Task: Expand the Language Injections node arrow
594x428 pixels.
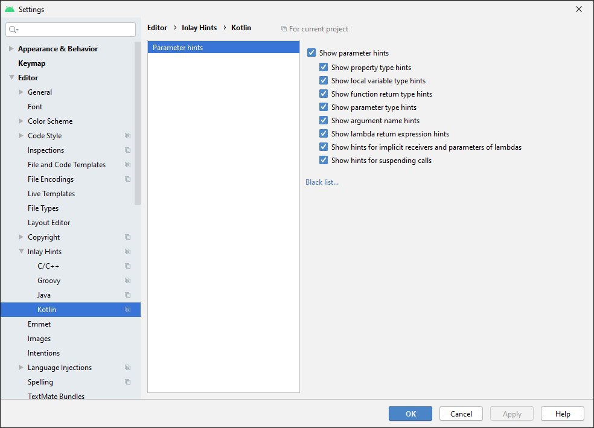Action: [x=21, y=367]
